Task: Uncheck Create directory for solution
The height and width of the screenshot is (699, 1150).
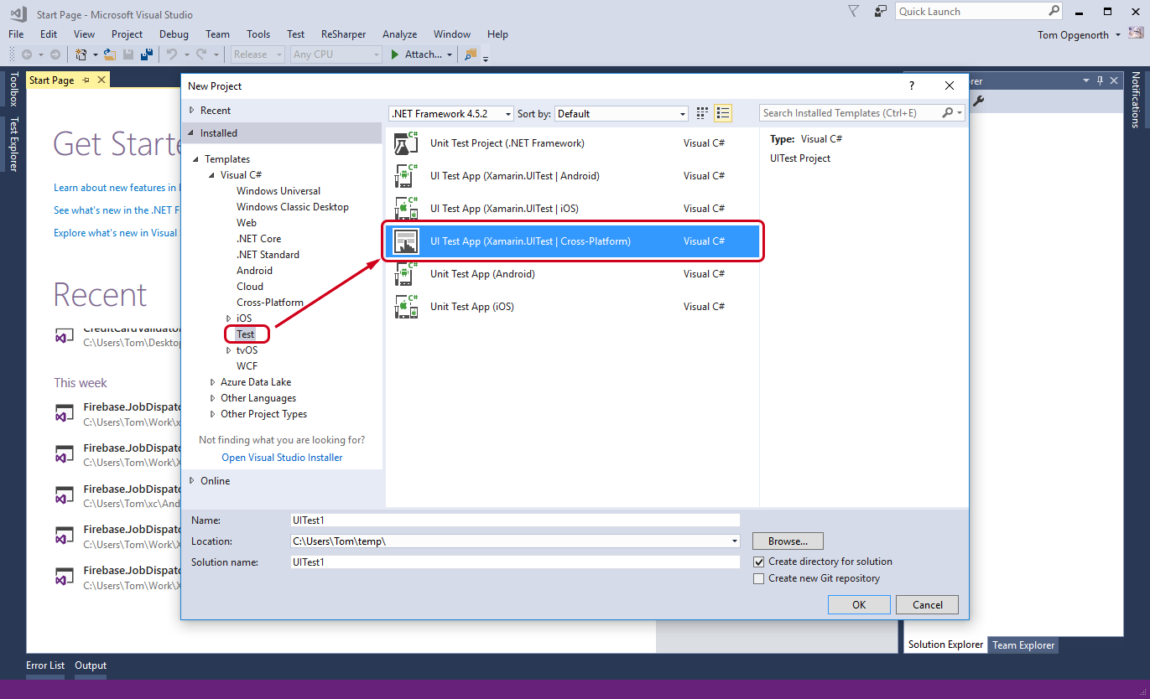Action: (x=759, y=562)
